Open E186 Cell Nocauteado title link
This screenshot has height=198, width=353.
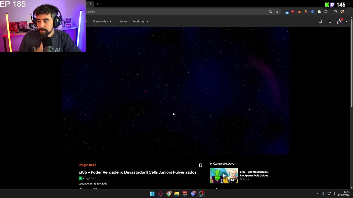(255, 174)
